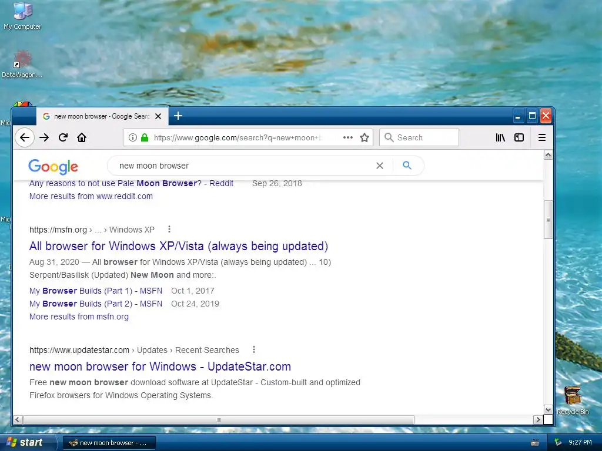Image resolution: width=602 pixels, height=451 pixels.
Task: Open options dots beside updatestar.com result
Action: pyautogui.click(x=254, y=350)
